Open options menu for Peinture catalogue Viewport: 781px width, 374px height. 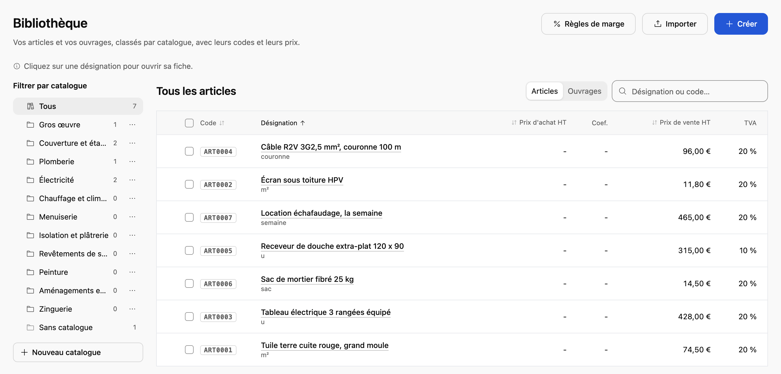tap(132, 272)
